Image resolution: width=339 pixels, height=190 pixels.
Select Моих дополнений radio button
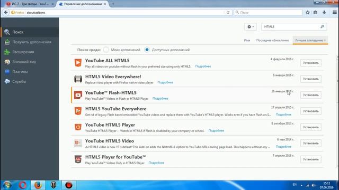[x=106, y=50]
